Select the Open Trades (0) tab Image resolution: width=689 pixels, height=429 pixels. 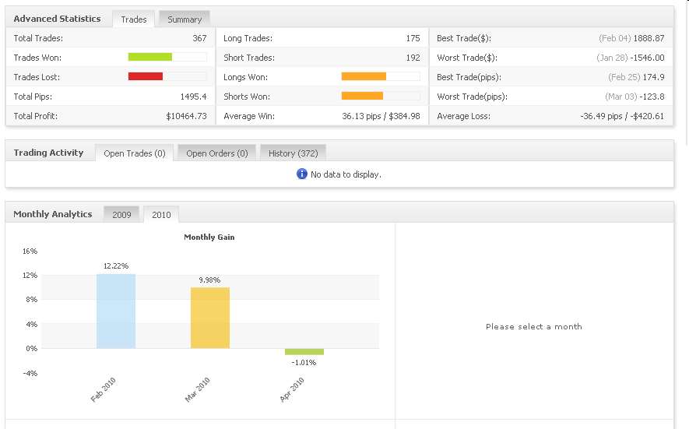pos(134,153)
